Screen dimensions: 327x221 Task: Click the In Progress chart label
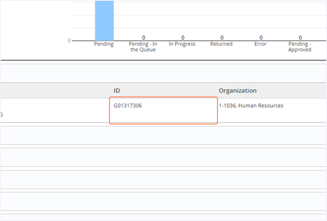182,44
